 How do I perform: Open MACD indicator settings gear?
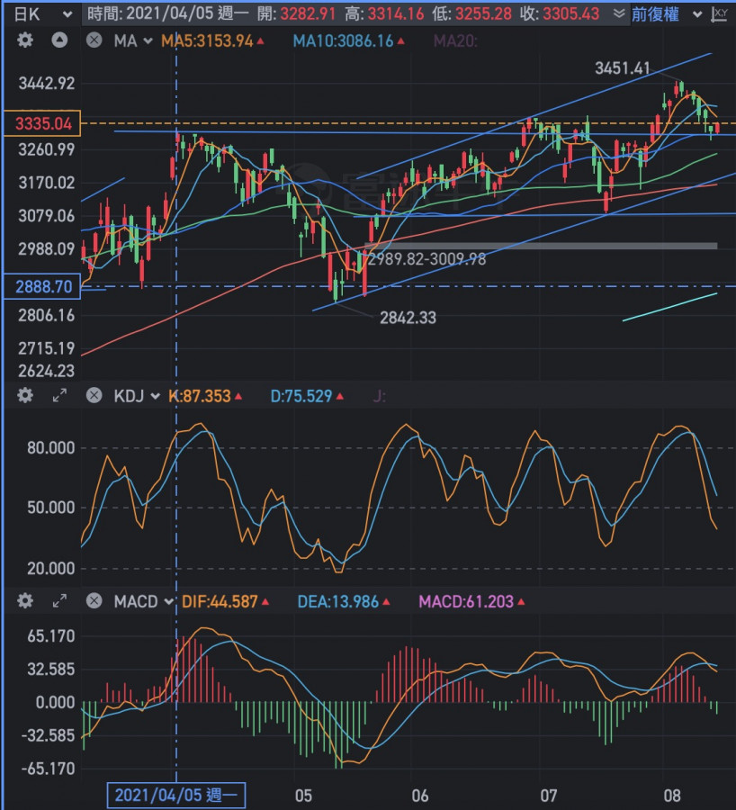tap(25, 600)
